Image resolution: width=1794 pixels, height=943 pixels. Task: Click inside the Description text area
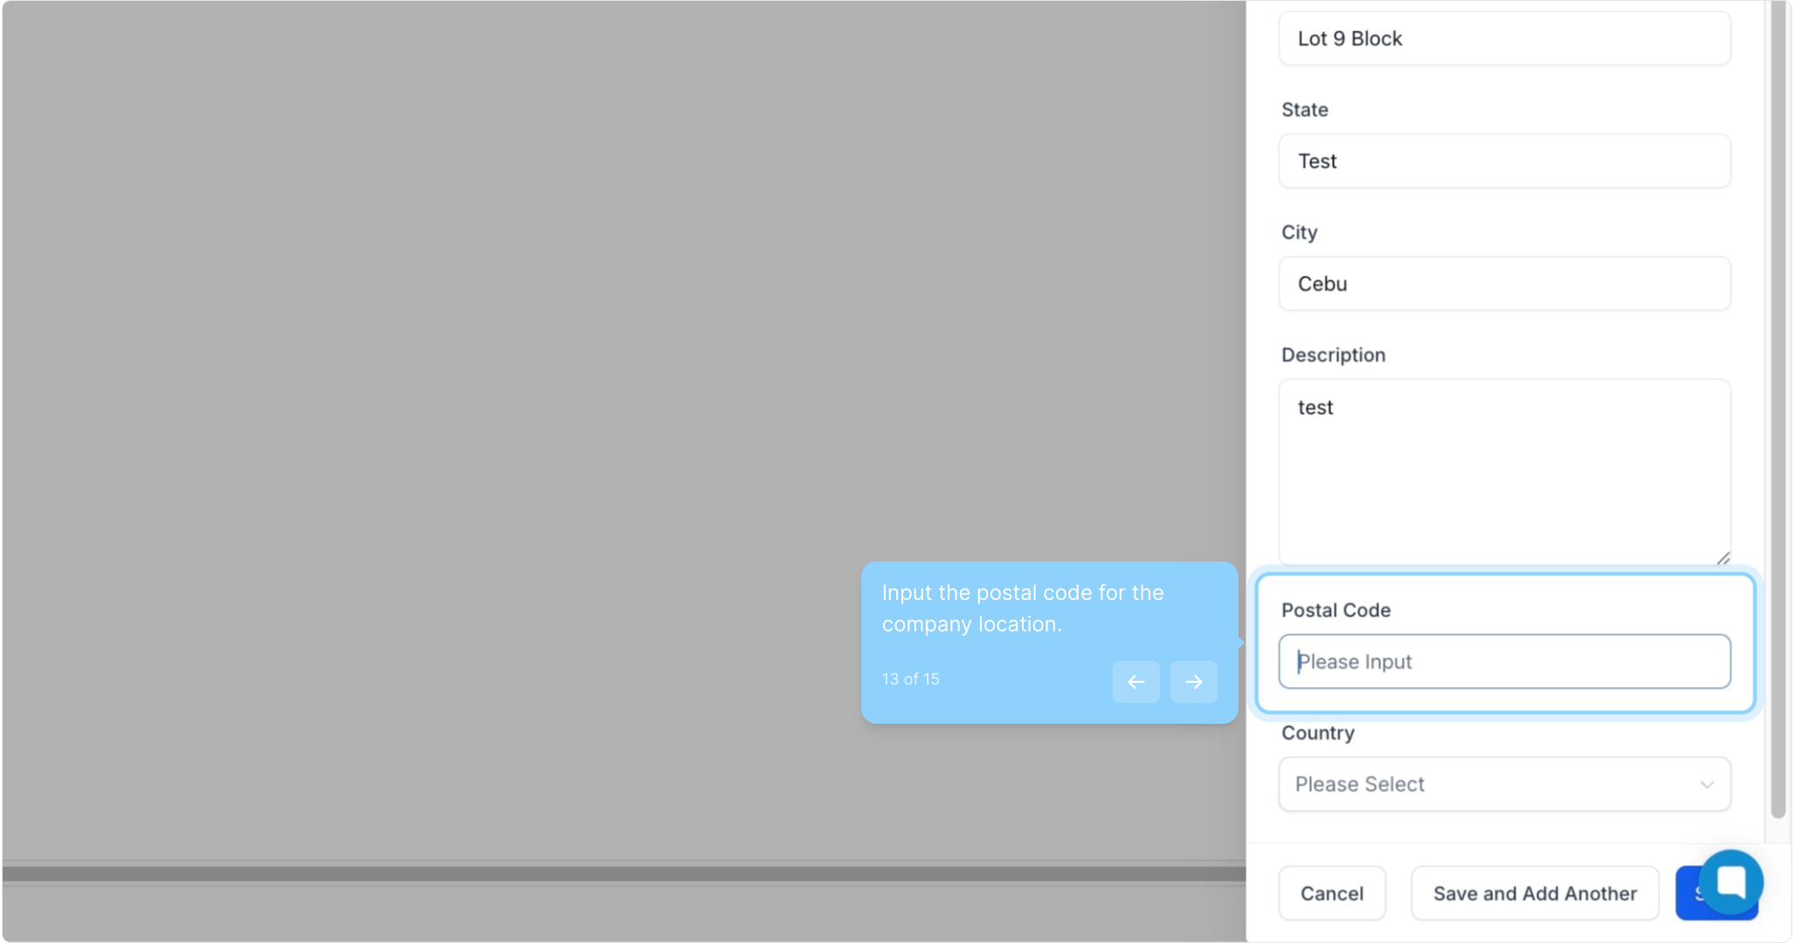point(1504,471)
